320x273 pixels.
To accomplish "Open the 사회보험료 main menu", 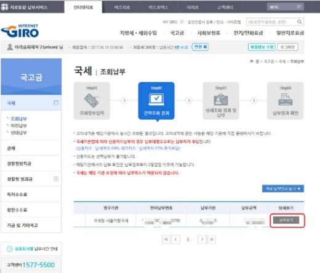I will 209,33.
